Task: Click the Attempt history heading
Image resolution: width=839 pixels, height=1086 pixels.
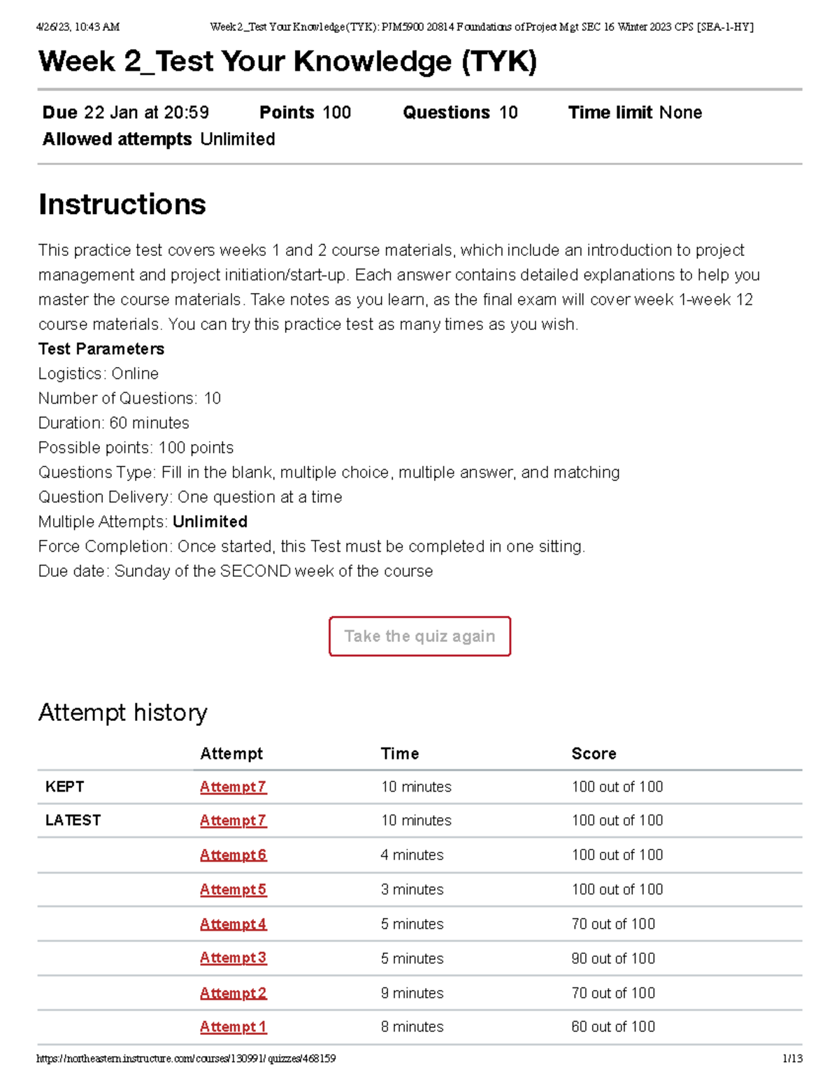Action: [123, 713]
